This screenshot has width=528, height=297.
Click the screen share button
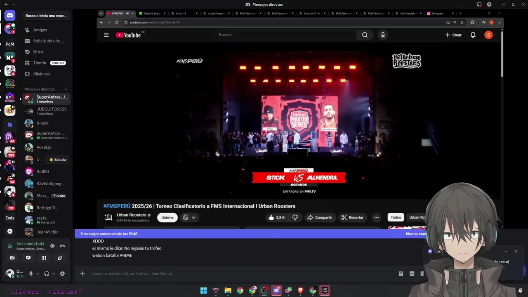[28, 258]
